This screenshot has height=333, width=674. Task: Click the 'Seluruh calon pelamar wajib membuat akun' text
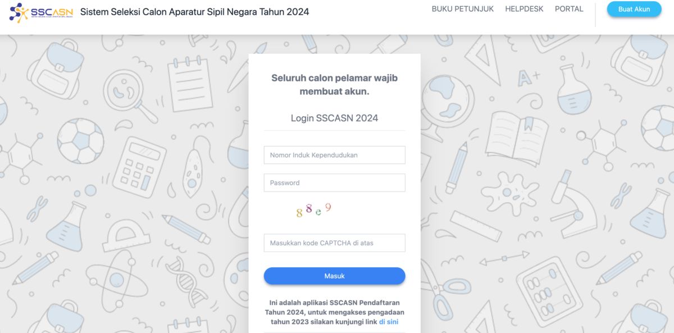tap(334, 84)
